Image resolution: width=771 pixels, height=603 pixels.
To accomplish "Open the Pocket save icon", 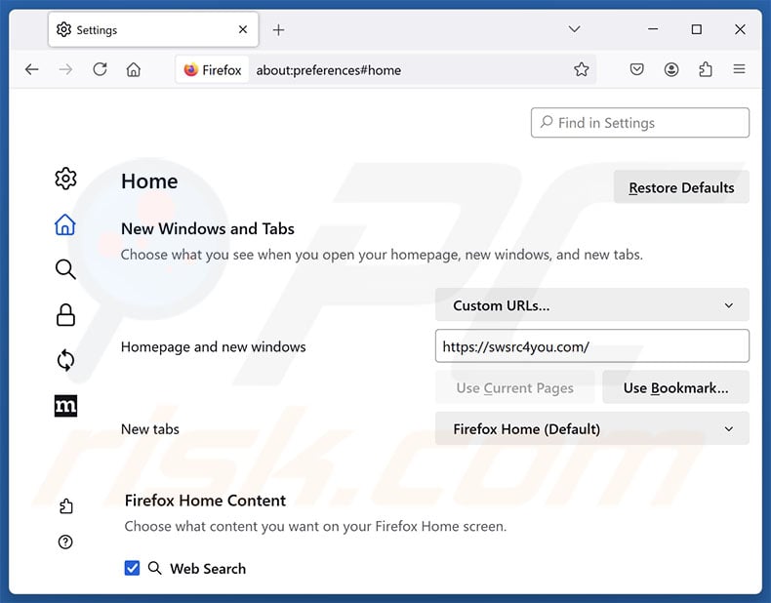I will pos(636,69).
